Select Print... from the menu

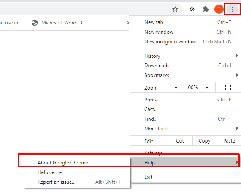coord(185,100)
